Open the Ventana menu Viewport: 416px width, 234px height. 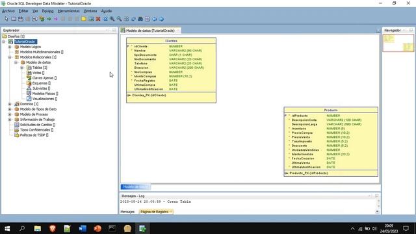tap(90, 11)
